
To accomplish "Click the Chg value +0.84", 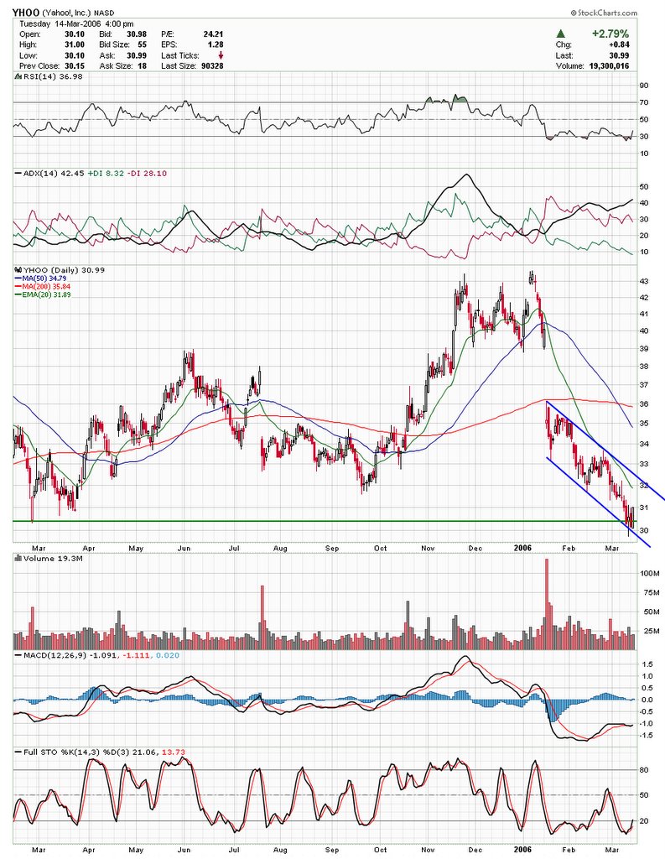I will pyautogui.click(x=618, y=45).
